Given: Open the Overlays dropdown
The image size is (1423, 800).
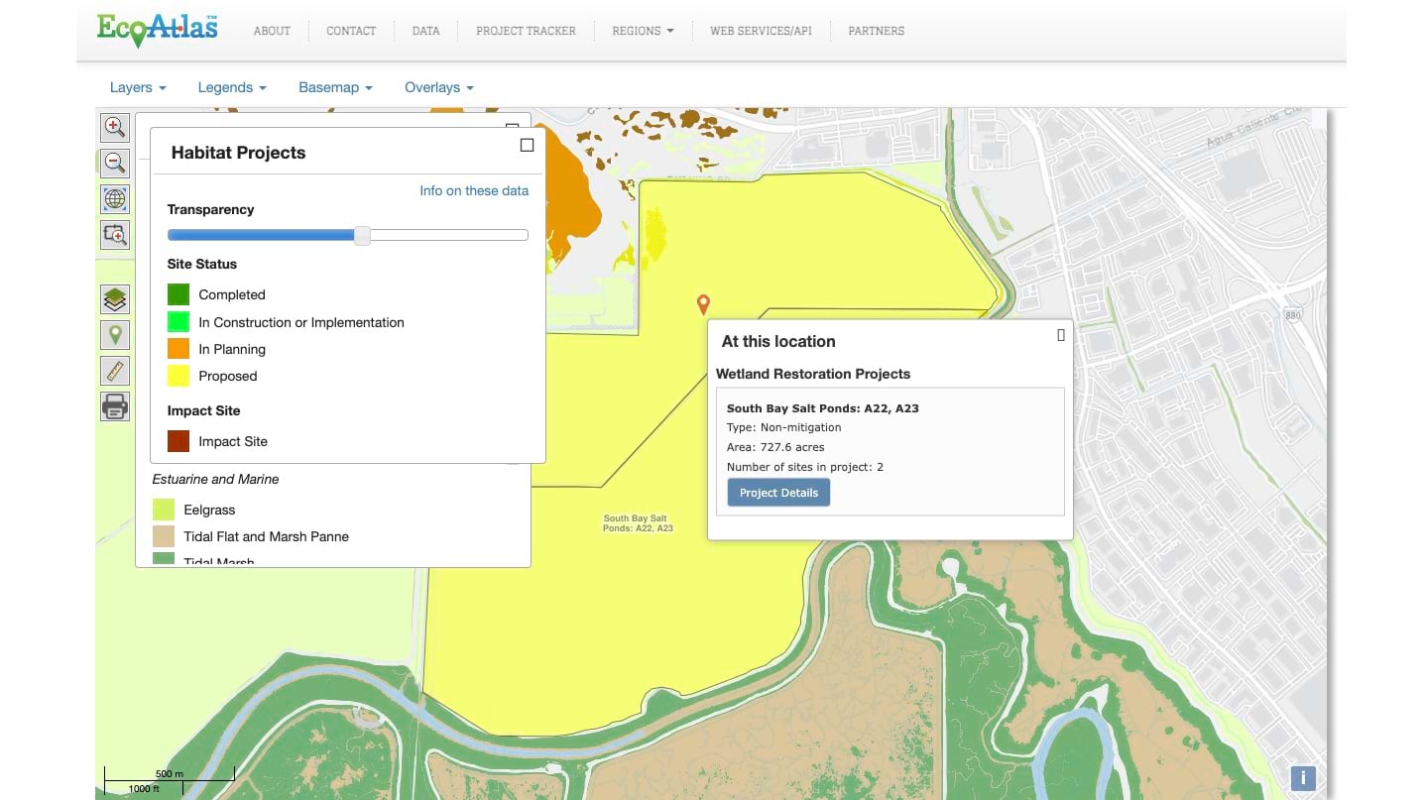Looking at the screenshot, I should (x=438, y=87).
